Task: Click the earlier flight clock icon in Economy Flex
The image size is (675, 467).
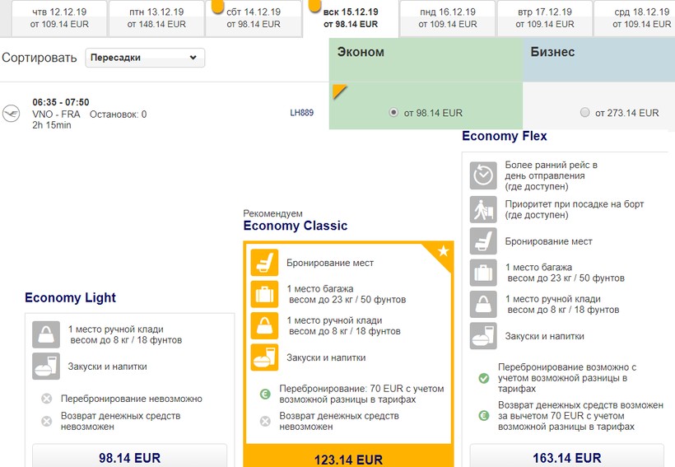Action: click(x=483, y=175)
